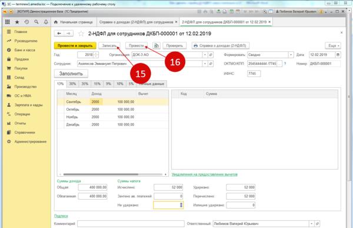Click the ОКТМО/КПП ellipsis select button

coord(279,64)
